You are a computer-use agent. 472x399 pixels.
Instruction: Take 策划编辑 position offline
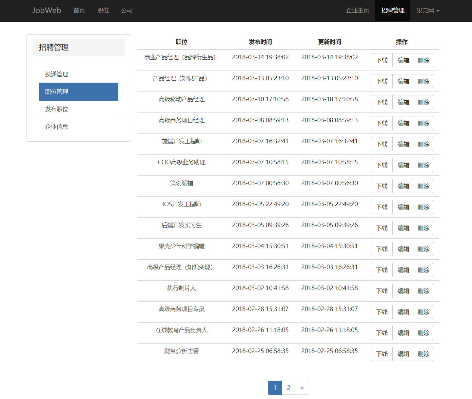382,186
